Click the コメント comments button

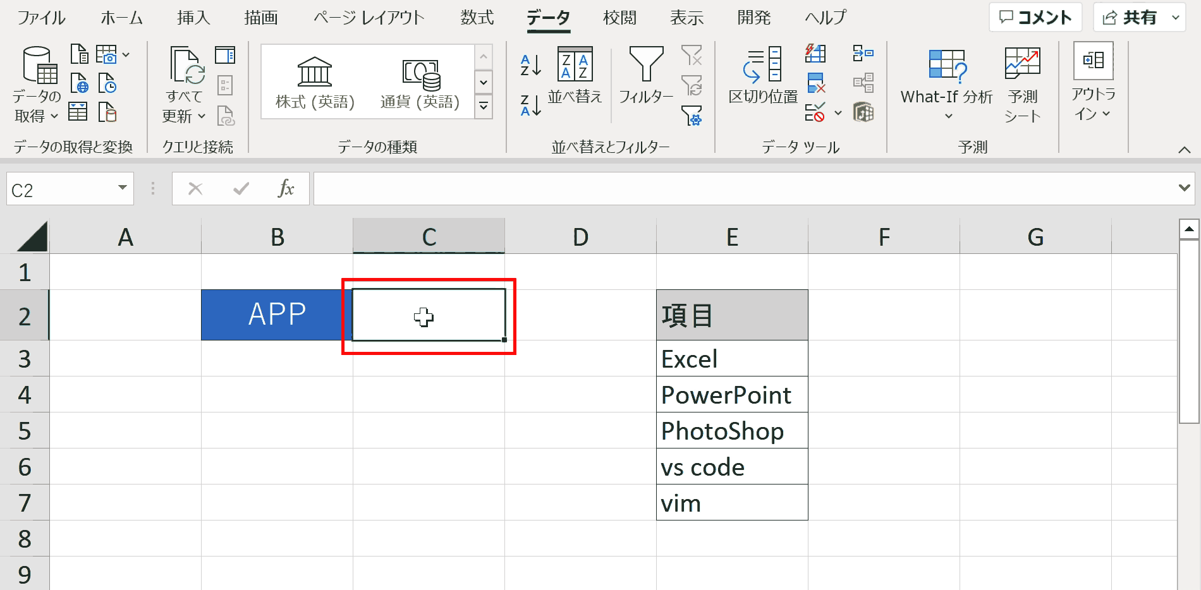(x=1035, y=17)
